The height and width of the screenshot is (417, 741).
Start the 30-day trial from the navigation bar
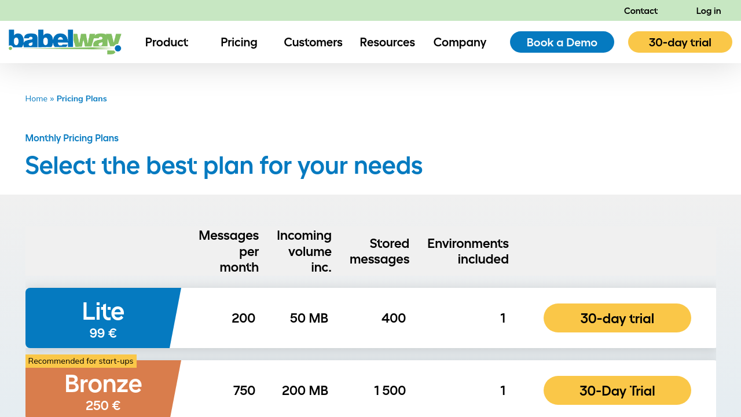680,42
